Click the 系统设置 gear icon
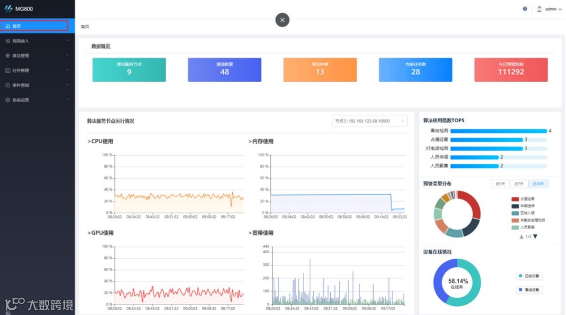Image resolution: width=566 pixels, height=315 pixels. coord(7,100)
